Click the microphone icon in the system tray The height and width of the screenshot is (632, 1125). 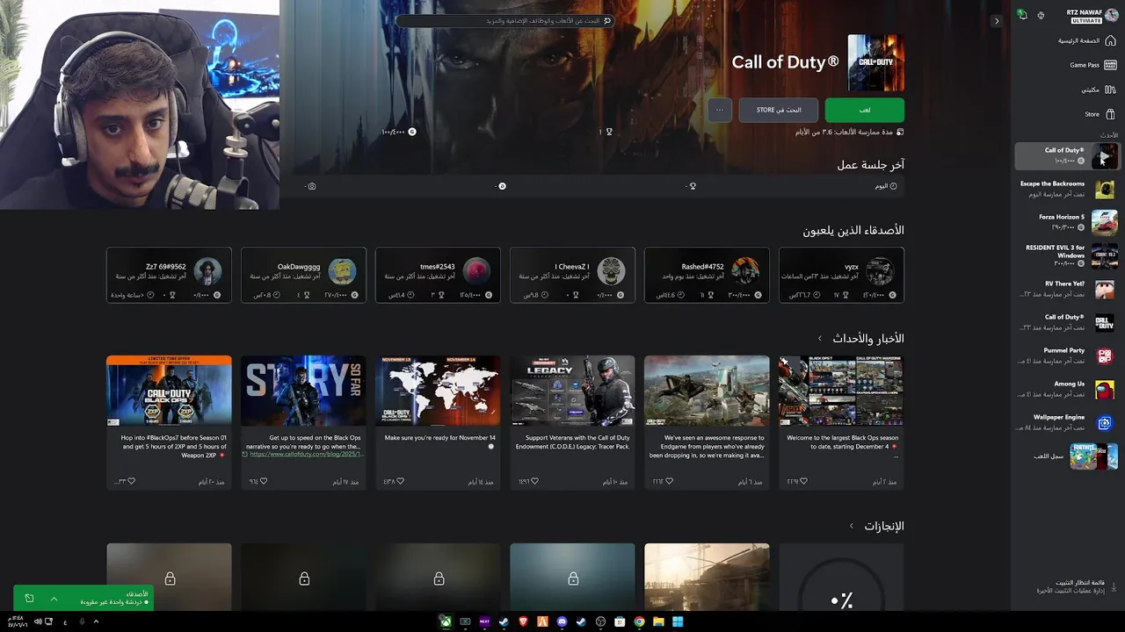click(82, 621)
